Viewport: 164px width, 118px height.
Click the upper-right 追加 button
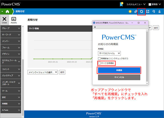click(x=156, y=28)
